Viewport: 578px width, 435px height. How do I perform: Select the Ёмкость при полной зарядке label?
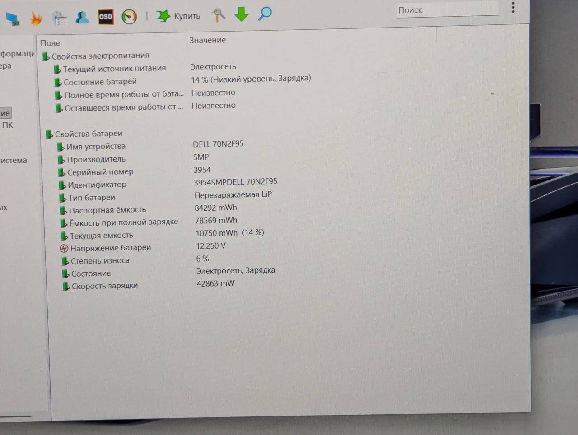(124, 222)
